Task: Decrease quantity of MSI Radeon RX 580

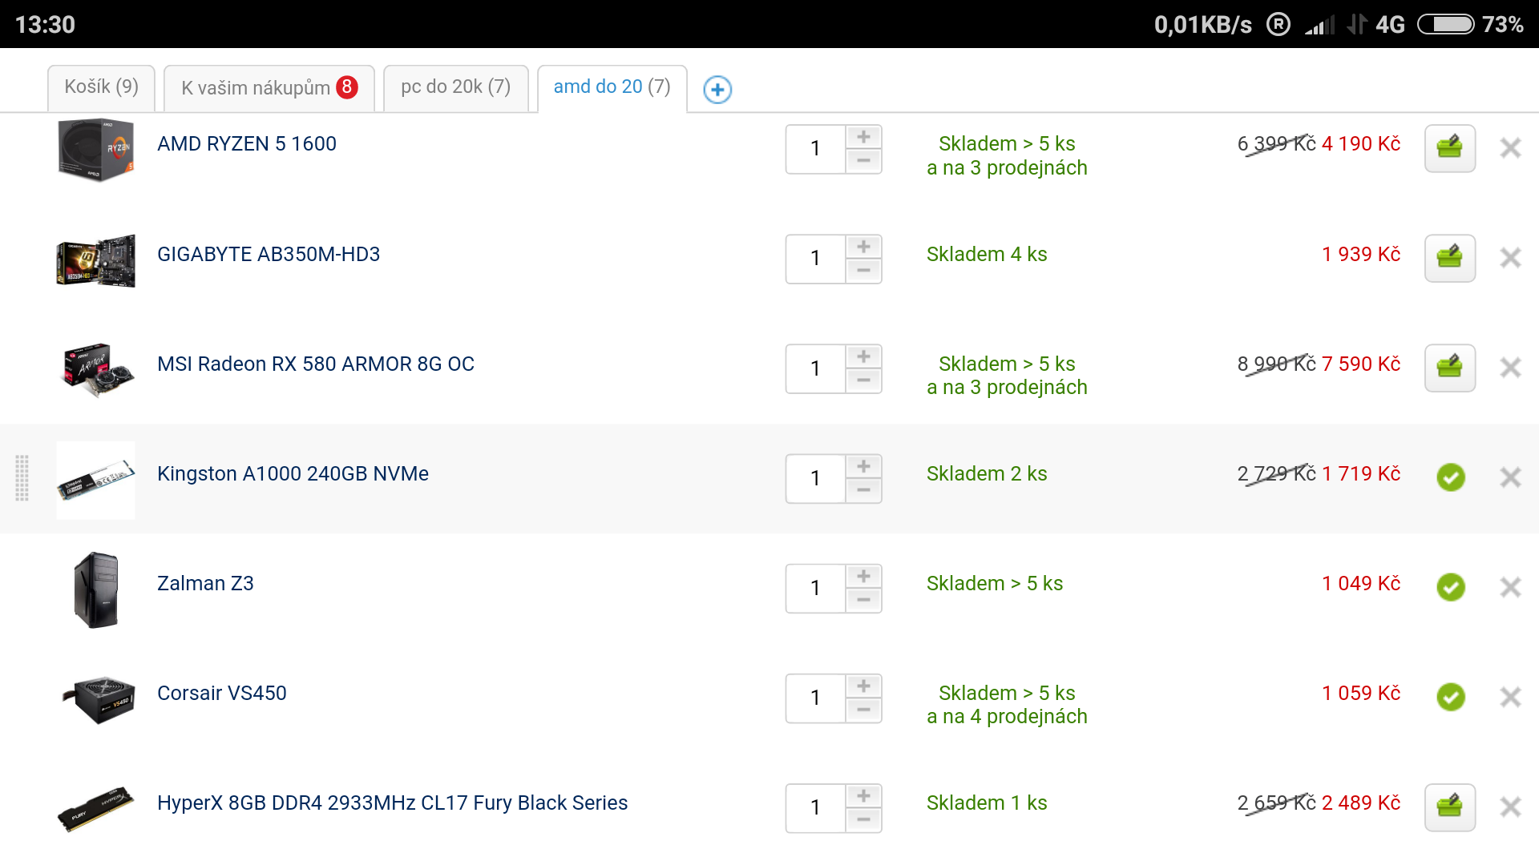Action: [863, 380]
